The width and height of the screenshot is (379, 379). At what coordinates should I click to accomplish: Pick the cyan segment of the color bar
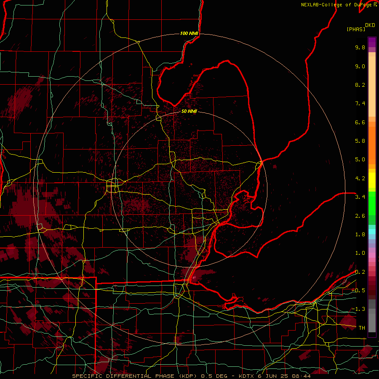(372, 231)
